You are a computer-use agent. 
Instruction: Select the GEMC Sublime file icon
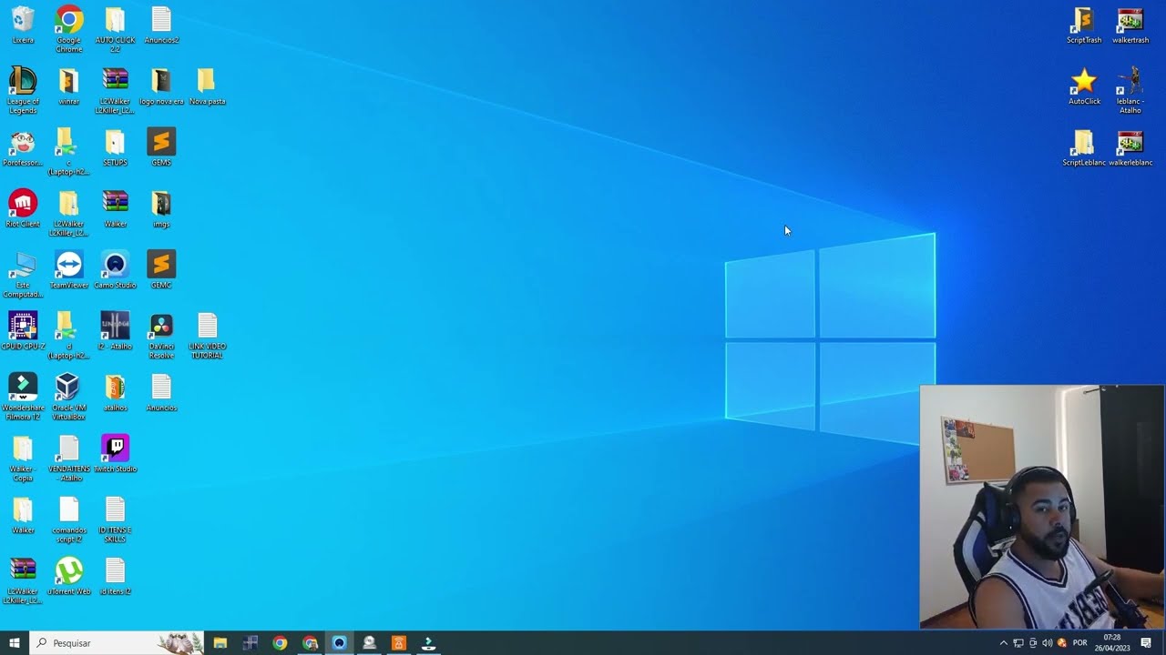tap(161, 270)
